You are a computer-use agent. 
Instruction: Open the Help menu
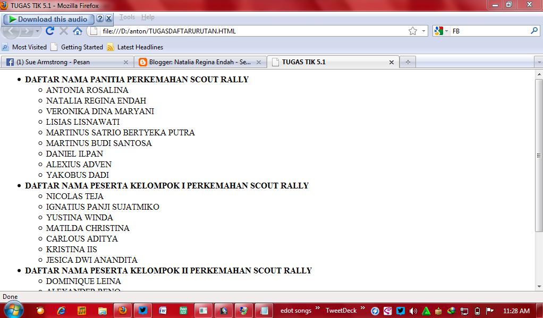pos(148,17)
